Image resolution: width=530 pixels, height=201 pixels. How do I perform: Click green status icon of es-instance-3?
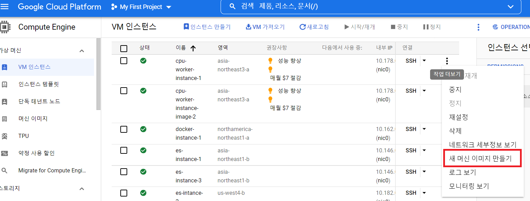(x=143, y=172)
